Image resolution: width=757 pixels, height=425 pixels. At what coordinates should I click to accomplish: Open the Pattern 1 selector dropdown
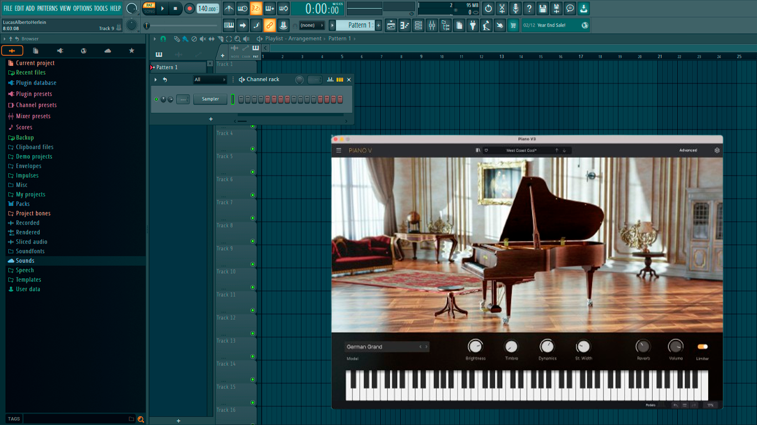356,25
